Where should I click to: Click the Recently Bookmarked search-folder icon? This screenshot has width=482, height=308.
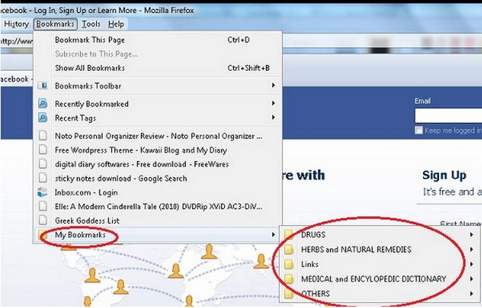[x=43, y=103]
